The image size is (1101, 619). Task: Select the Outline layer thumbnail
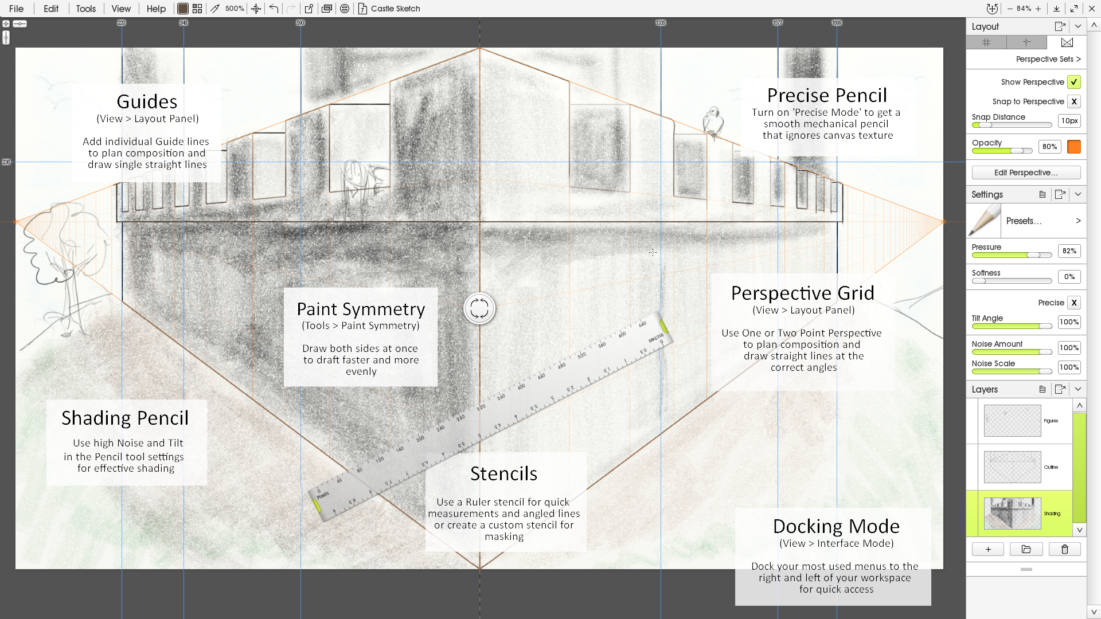[1012, 467]
